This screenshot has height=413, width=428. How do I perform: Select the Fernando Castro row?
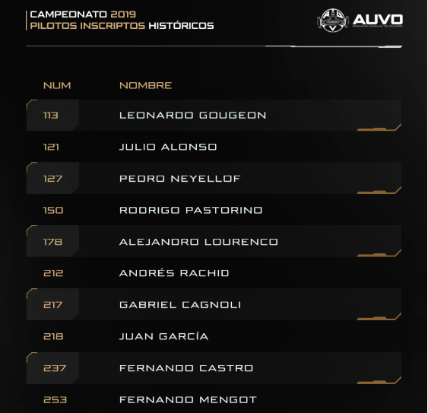[x=214, y=368]
